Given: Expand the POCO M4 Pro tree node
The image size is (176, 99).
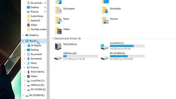Looking at the screenshot, I should pos(24,72).
